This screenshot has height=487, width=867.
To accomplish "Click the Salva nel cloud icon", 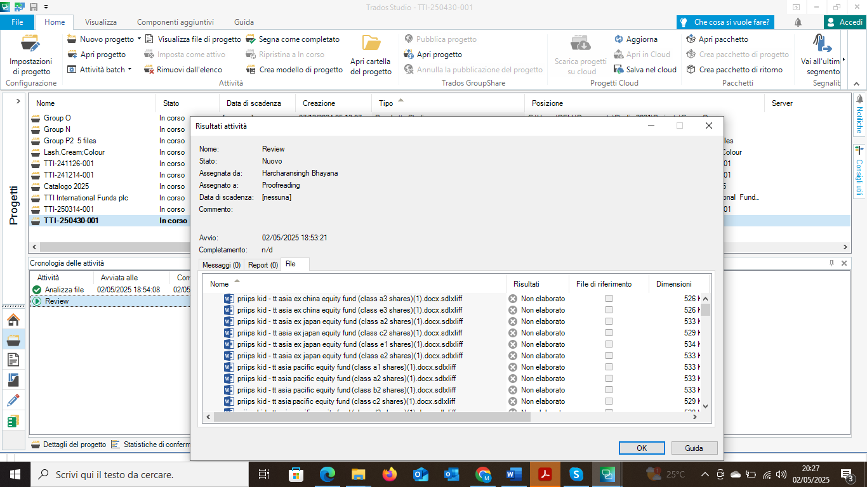I will tap(619, 70).
